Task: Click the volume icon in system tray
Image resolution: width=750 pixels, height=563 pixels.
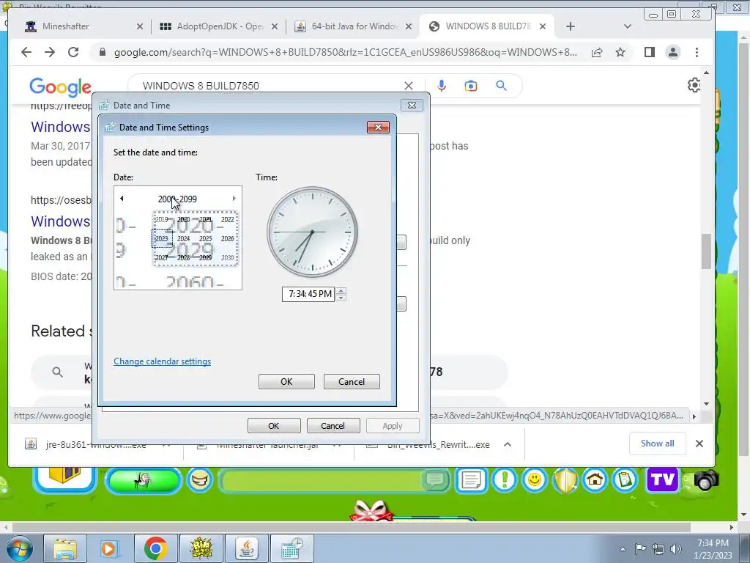Action: [x=676, y=549]
